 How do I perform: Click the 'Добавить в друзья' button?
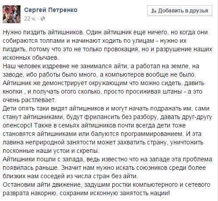pyautogui.click(x=180, y=11)
